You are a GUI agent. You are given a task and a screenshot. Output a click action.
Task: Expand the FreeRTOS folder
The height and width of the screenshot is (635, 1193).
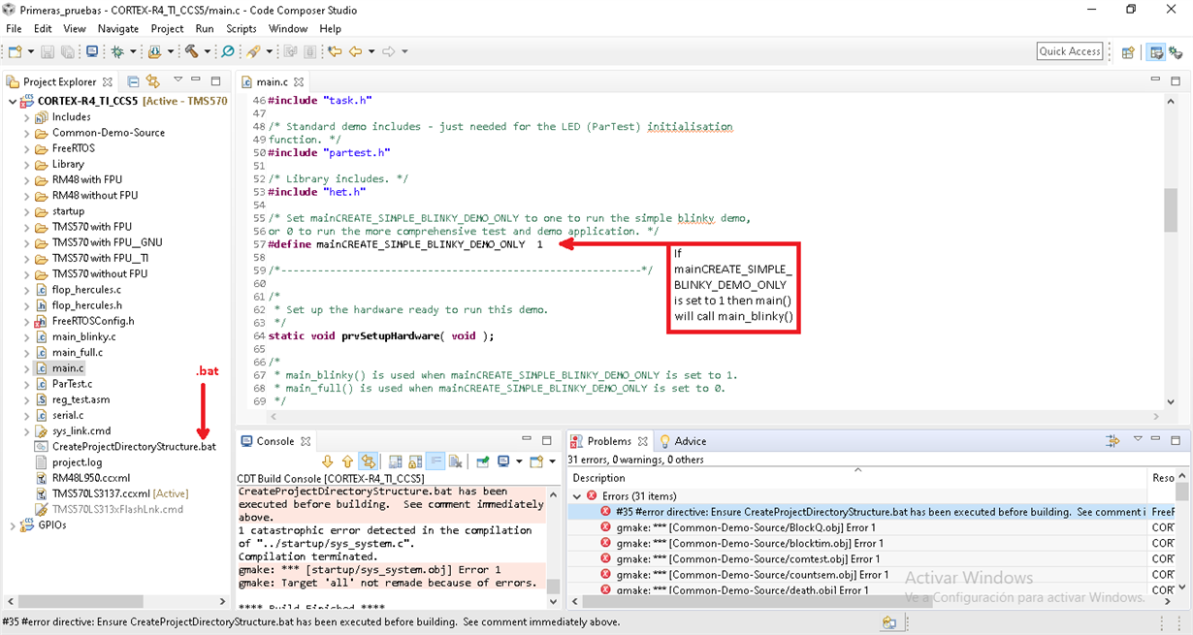pyautogui.click(x=27, y=148)
